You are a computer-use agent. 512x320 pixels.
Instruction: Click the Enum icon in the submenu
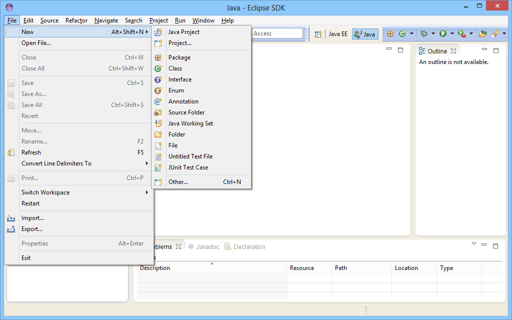tap(158, 90)
